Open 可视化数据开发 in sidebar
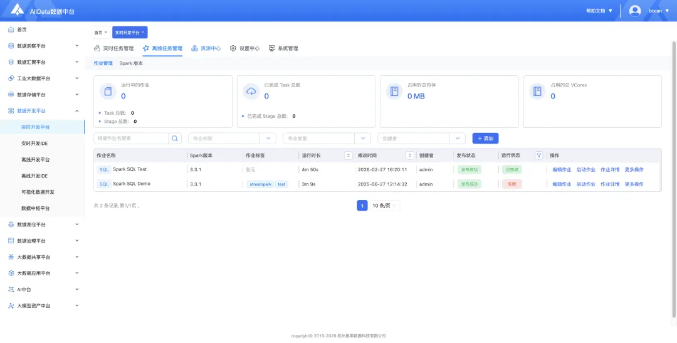The image size is (677, 343). click(38, 193)
